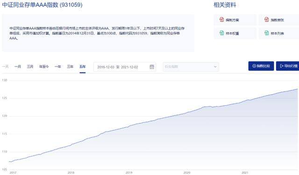Switch to the 年至今 range tab
The image size is (299, 175).
[44, 66]
